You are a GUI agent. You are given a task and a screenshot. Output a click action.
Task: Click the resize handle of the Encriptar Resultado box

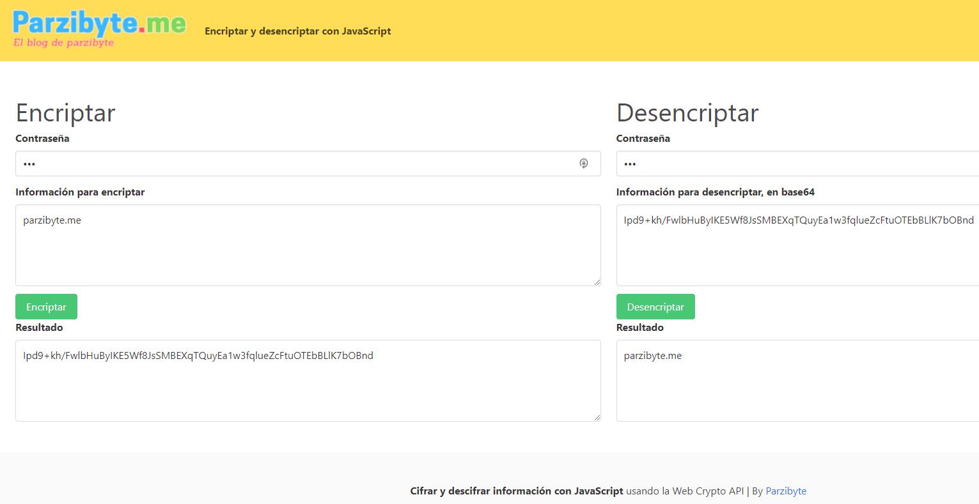tap(597, 417)
